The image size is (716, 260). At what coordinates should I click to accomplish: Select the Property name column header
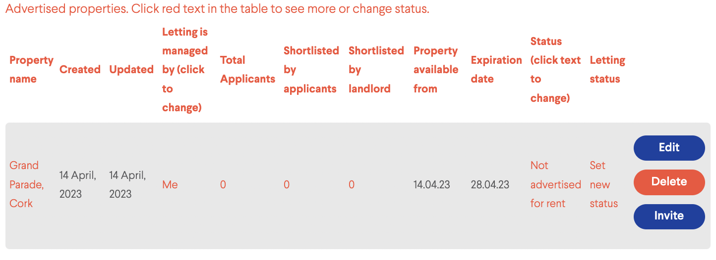pyautogui.click(x=31, y=70)
